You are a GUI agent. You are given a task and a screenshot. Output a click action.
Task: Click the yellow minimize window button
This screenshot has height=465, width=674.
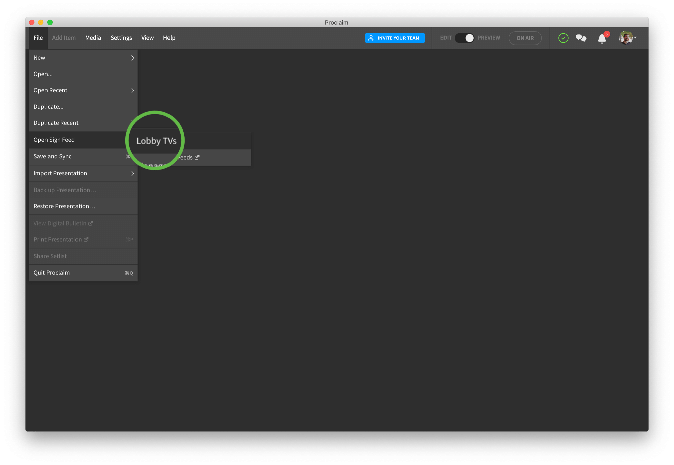point(41,22)
